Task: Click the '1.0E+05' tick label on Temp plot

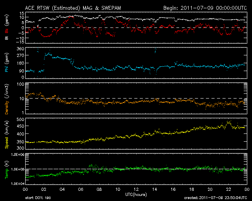Action: tap(18, 169)
